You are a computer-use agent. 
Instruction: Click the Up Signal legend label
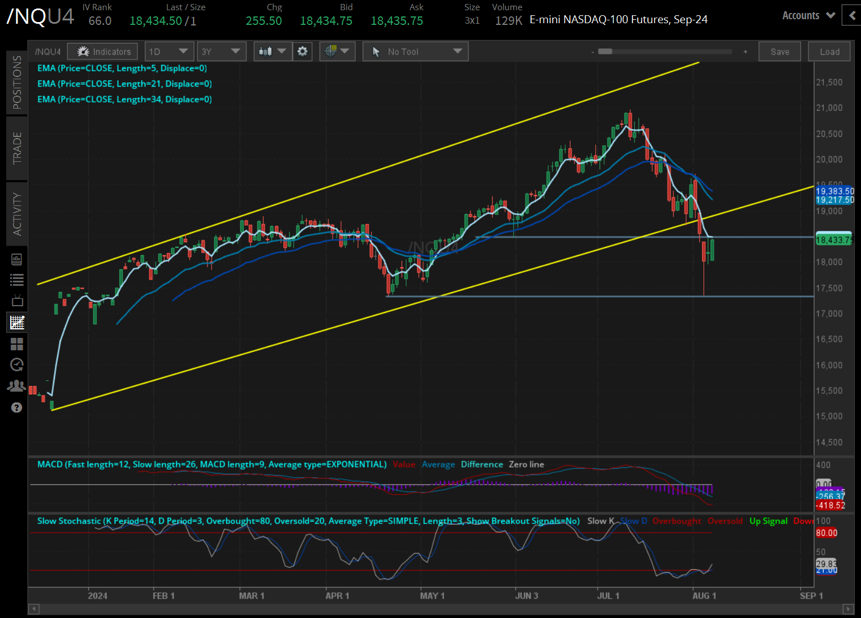[x=768, y=521]
